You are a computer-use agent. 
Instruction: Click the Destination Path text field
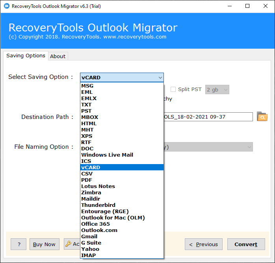click(208, 117)
